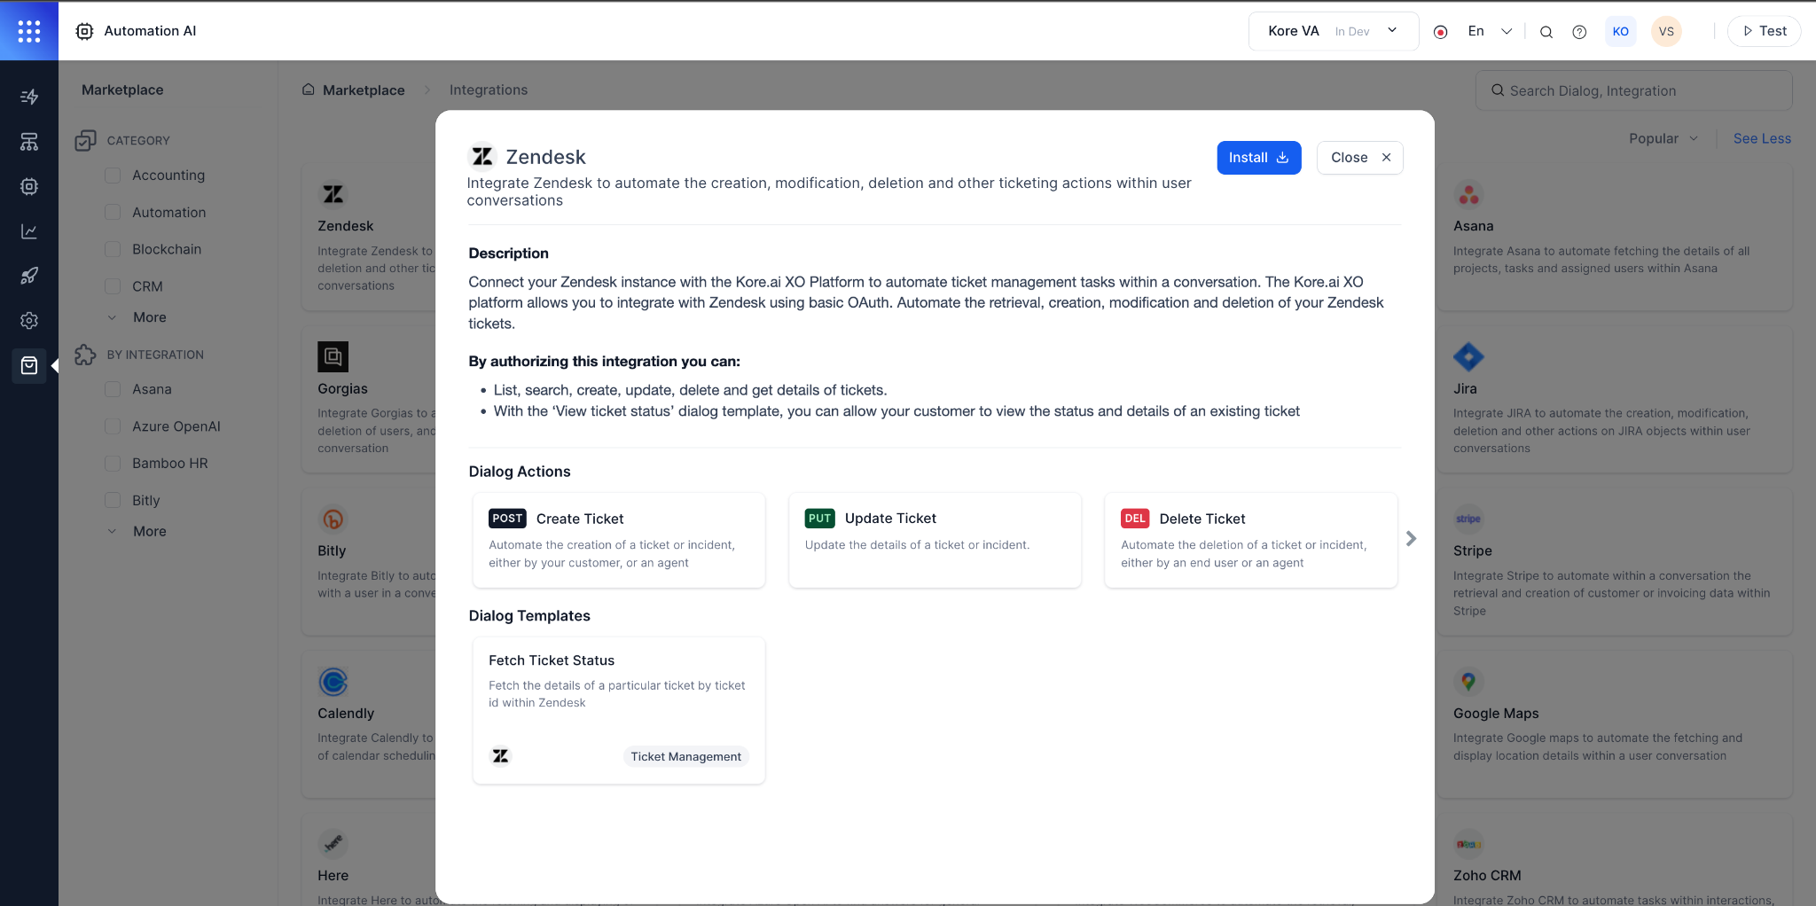Select the Bamboo HR integration checkbox
This screenshot has height=906, width=1816.
pos(113,463)
